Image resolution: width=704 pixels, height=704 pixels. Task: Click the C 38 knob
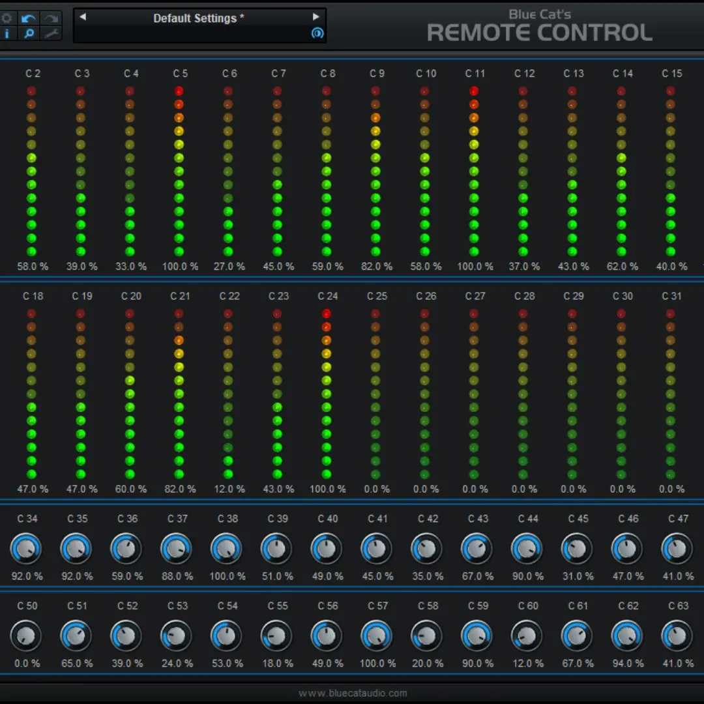coord(226,549)
